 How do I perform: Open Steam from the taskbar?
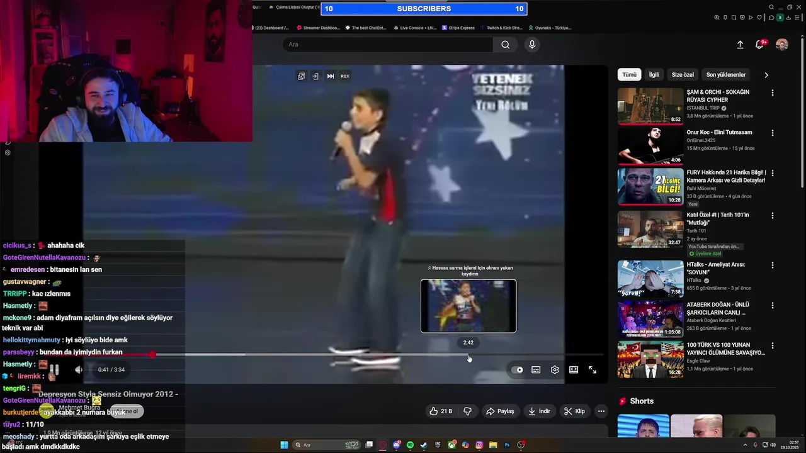(424, 445)
